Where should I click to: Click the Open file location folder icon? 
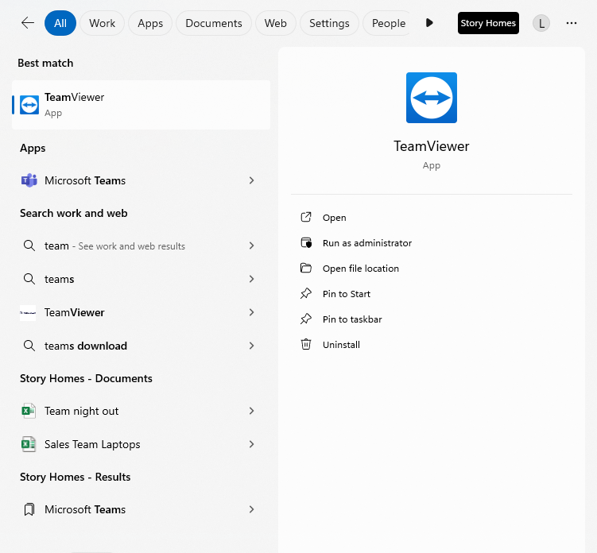(306, 269)
